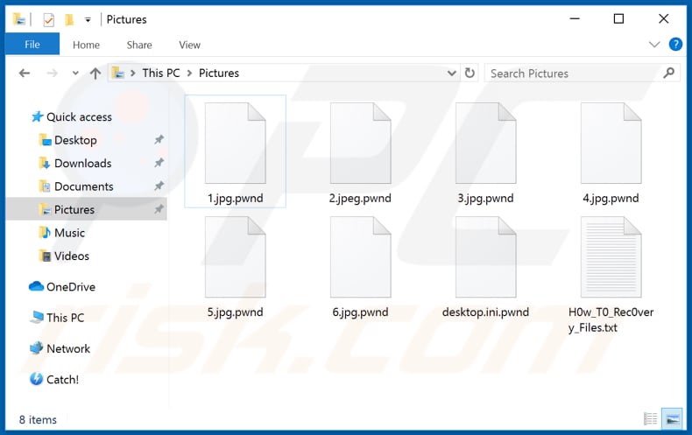Go forward with the Forward arrow
Image resolution: width=692 pixels, height=435 pixels.
pos(52,73)
